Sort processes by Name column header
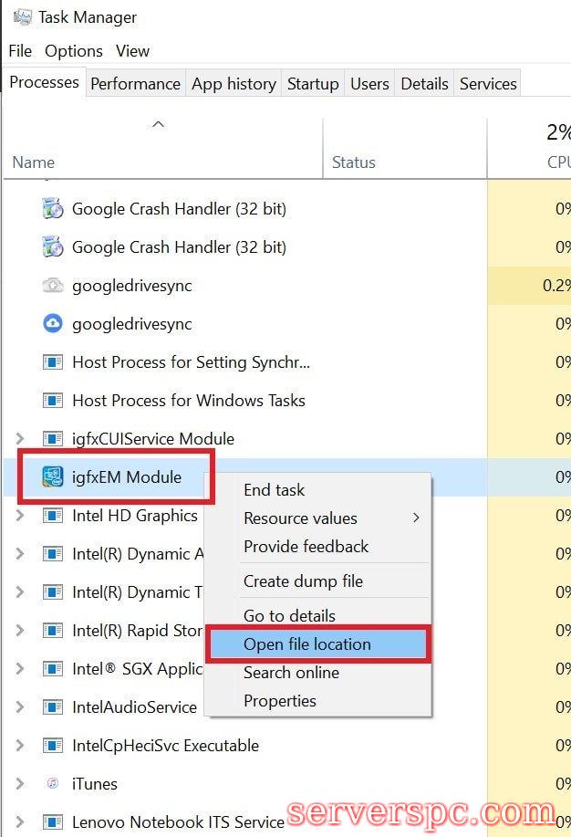Image resolution: width=571 pixels, height=837 pixels. point(34,162)
